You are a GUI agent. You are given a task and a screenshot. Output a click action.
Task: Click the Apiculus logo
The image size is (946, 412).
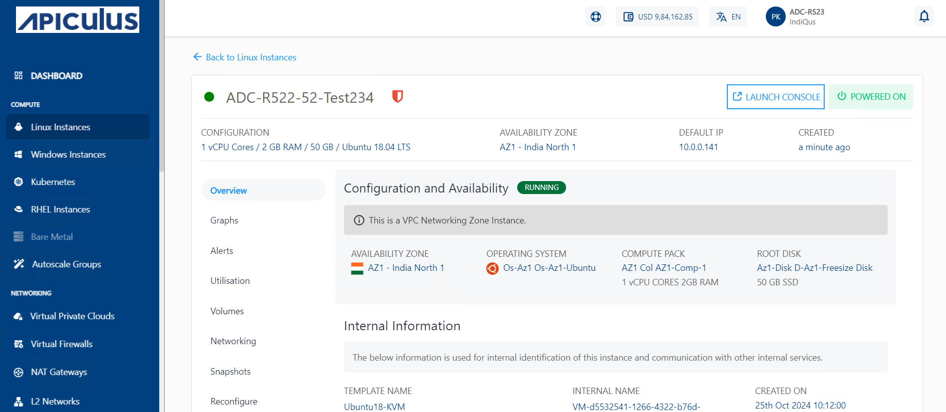pyautogui.click(x=77, y=20)
